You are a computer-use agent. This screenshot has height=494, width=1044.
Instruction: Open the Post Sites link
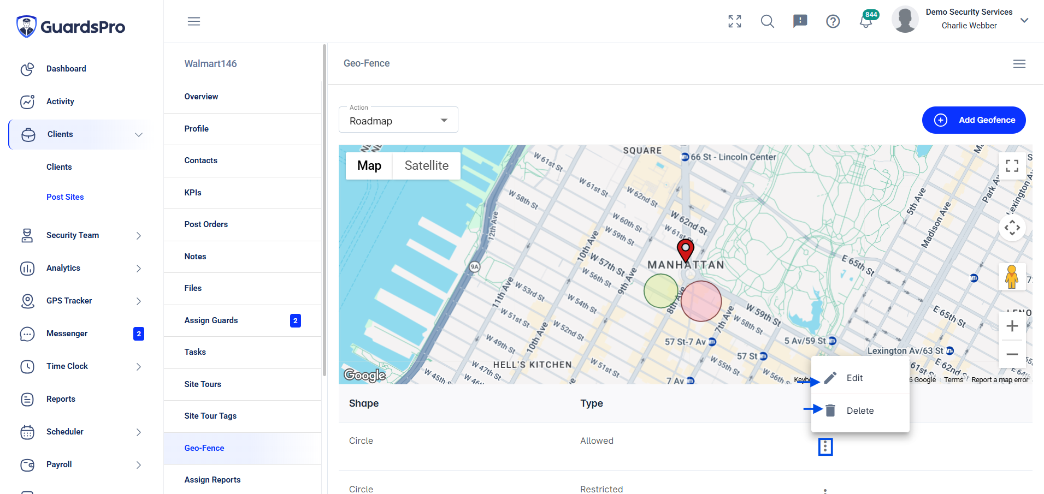(65, 197)
